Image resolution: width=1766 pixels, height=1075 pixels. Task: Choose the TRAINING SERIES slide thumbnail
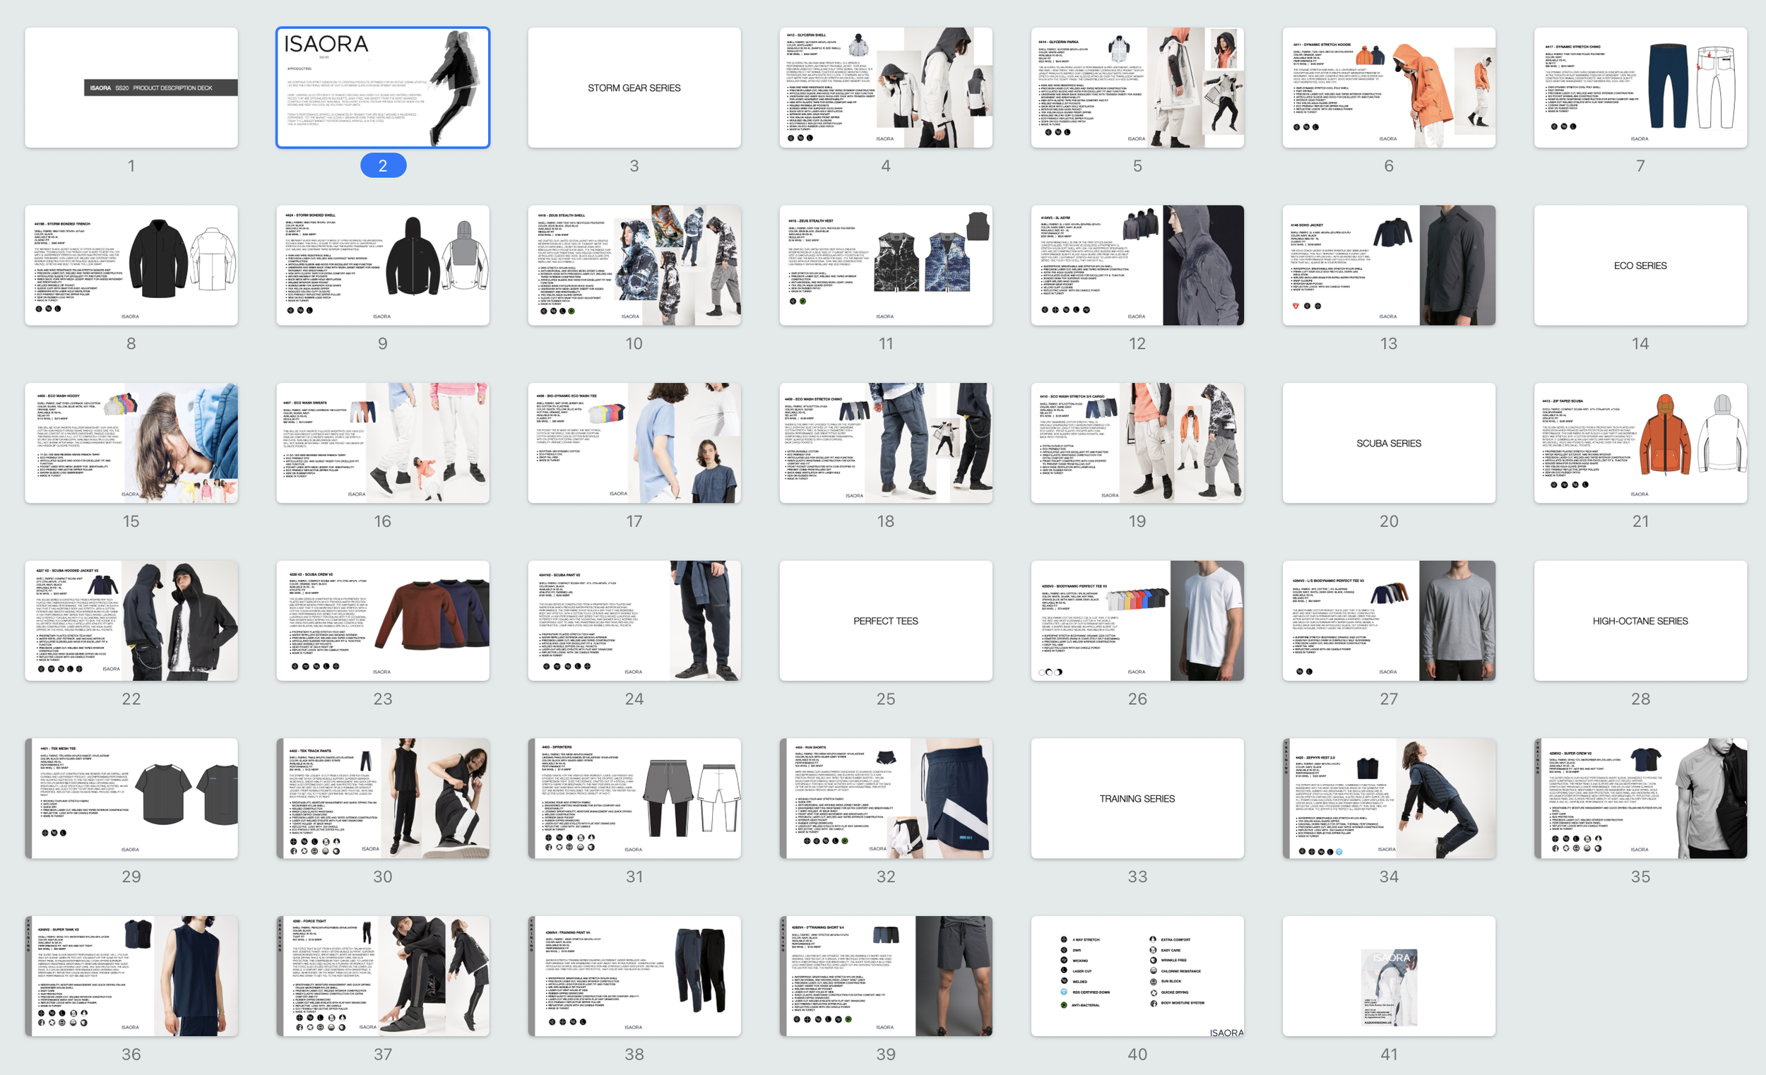(x=1137, y=798)
